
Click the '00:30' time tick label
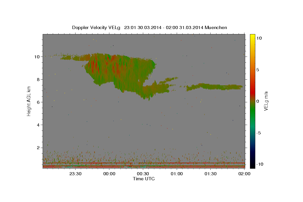tap(143, 174)
